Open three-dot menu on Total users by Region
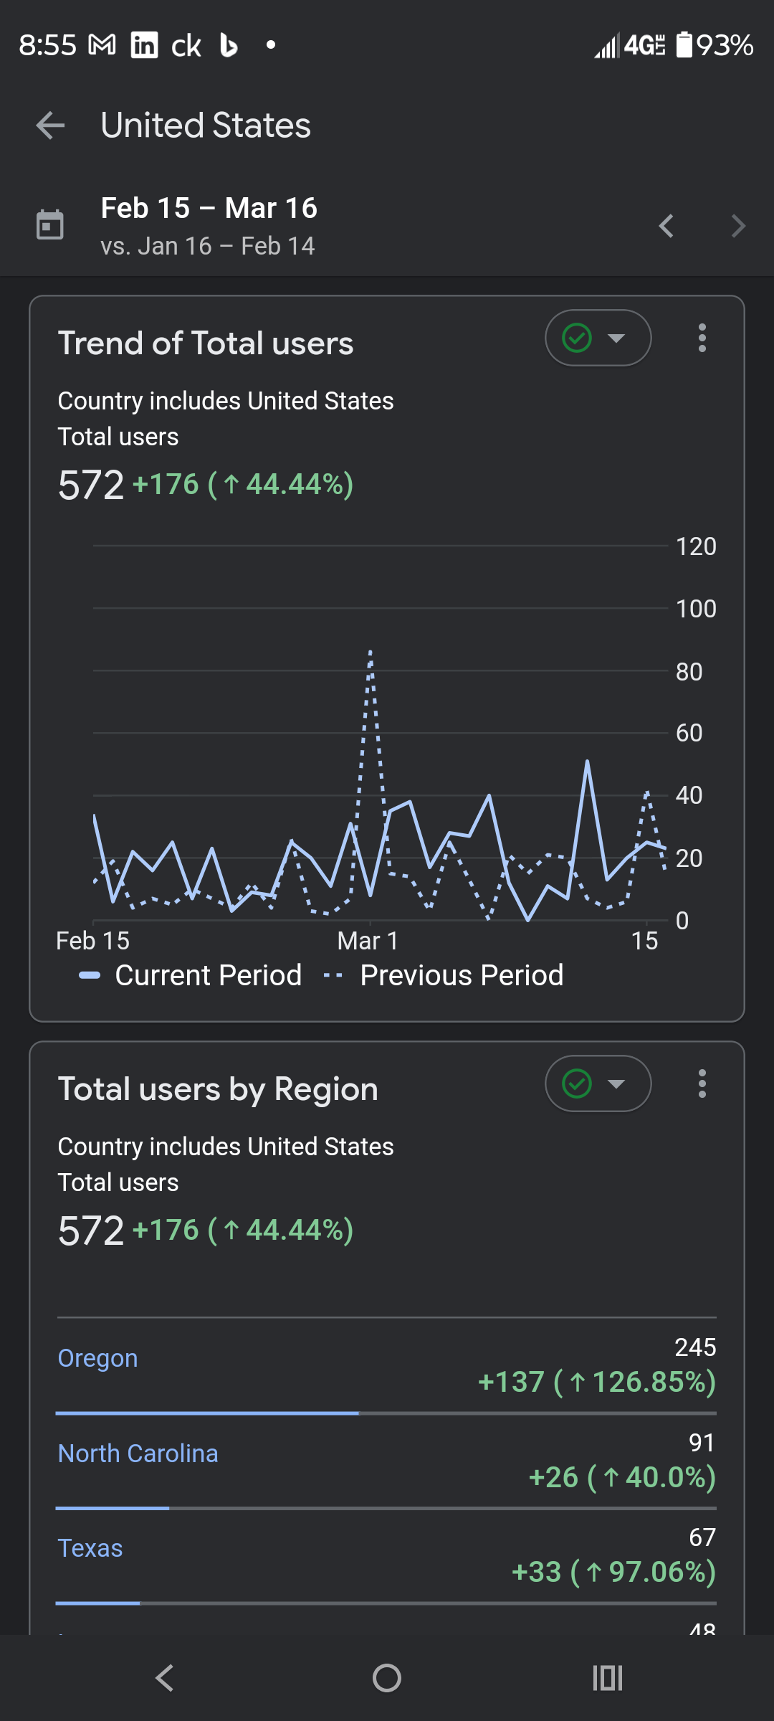Viewport: 774px width, 1721px height. tap(702, 1084)
